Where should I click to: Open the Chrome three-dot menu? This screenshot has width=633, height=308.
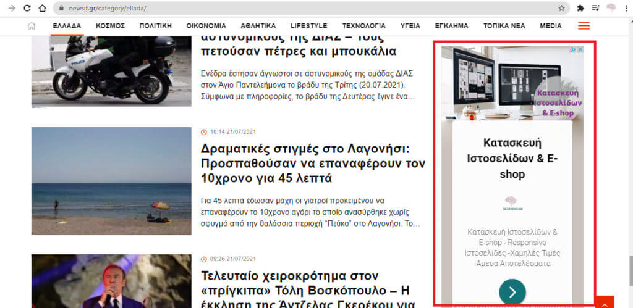point(626,8)
